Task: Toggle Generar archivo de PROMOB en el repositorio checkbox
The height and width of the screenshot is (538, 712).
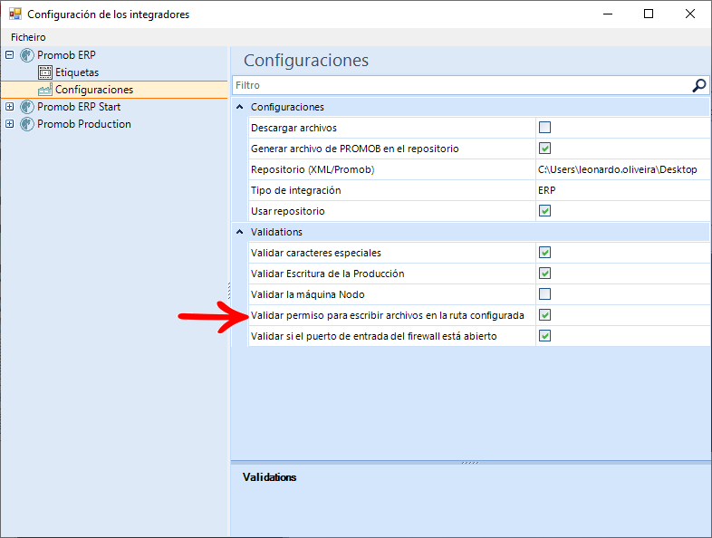Action: pos(545,148)
